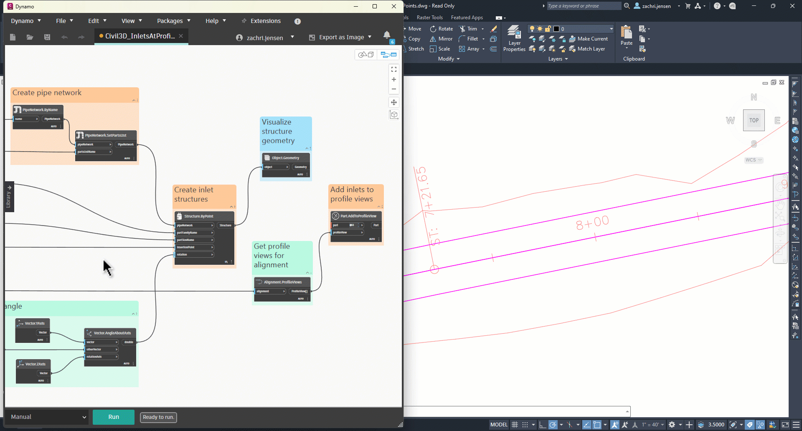Toggle grid display in status bar
The width and height of the screenshot is (802, 431).
(x=515, y=425)
